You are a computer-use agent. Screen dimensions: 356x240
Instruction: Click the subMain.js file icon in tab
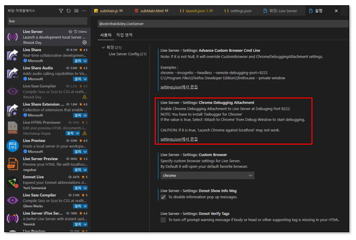[96, 11]
